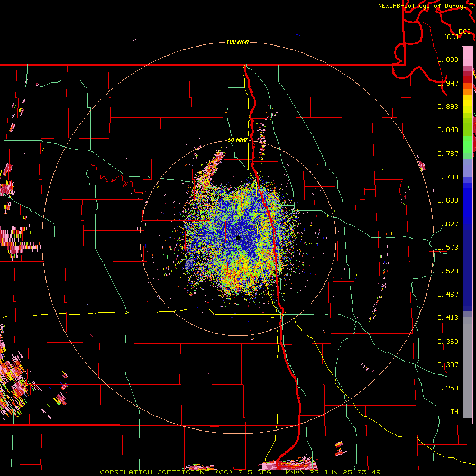
Task: Click the 0.413 scale value
Action: pyautogui.click(x=448, y=318)
